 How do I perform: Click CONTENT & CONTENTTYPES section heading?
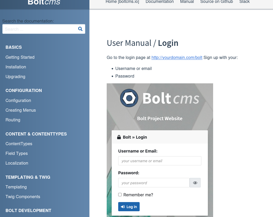click(x=36, y=134)
